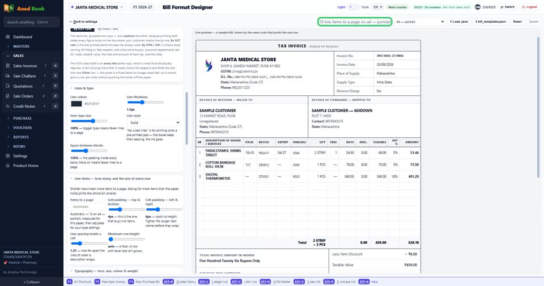
Task: Adjust the Minimum row height slider
Action: pos(126,239)
